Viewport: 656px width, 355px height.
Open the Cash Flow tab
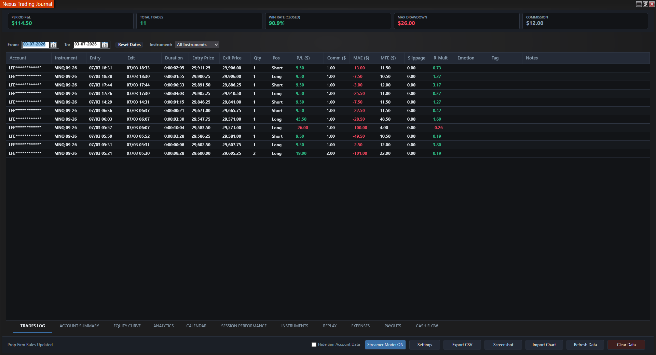(427, 326)
